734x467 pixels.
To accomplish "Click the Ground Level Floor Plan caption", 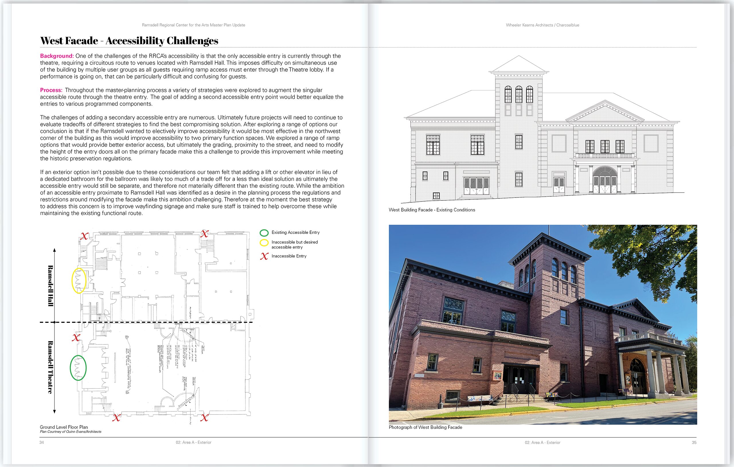I will tap(64, 427).
